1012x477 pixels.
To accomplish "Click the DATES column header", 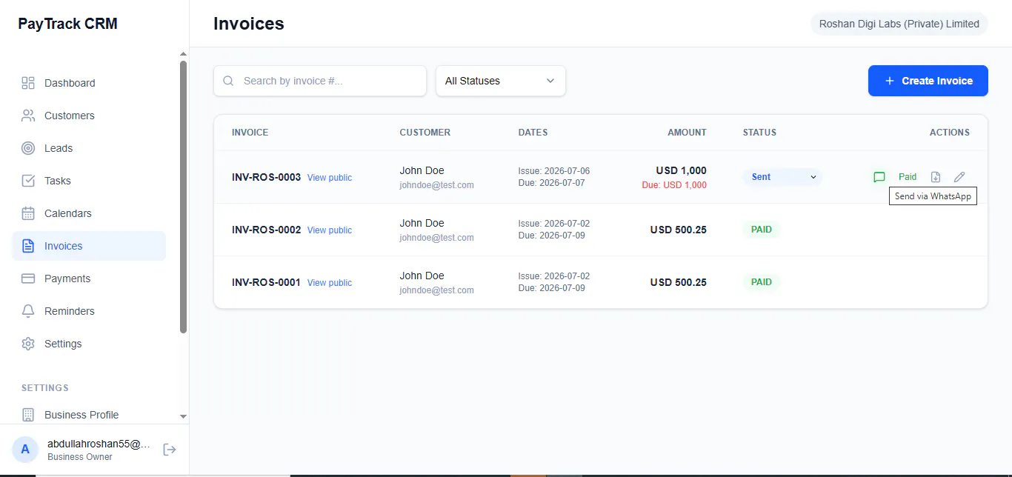I will pos(533,133).
